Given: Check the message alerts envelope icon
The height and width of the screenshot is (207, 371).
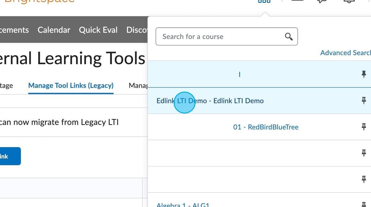Looking at the screenshot, I should 297,1.
